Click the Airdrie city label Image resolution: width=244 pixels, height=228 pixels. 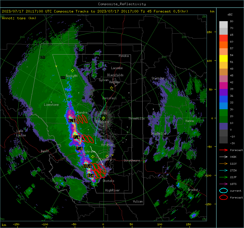[x=107, y=145]
